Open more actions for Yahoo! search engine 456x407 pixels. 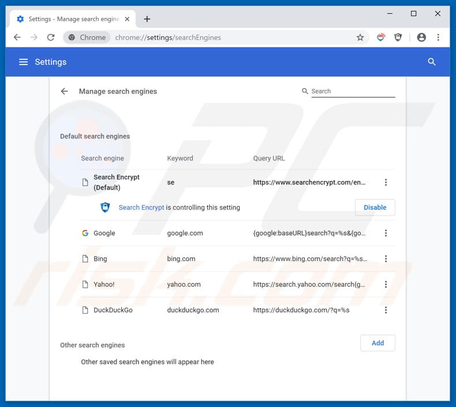tap(386, 284)
